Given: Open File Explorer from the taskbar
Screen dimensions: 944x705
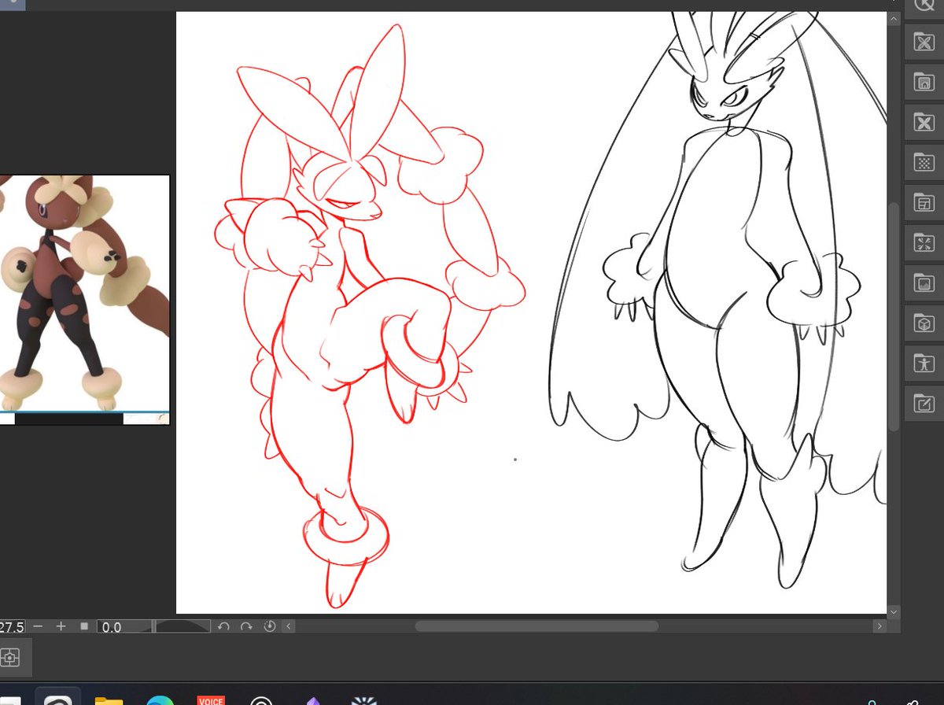Looking at the screenshot, I should click(109, 699).
